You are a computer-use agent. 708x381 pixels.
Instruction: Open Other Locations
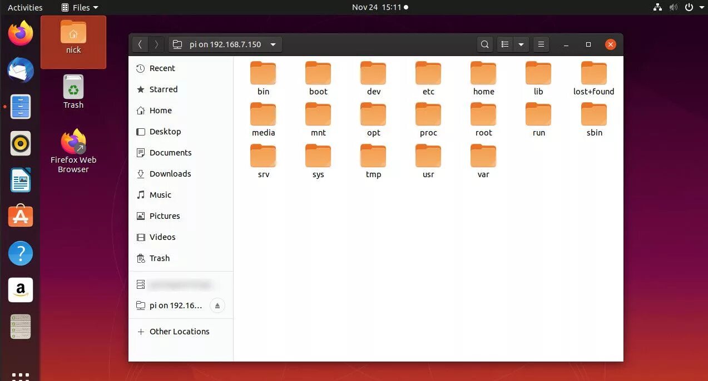point(181,332)
